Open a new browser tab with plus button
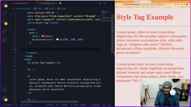The image size is (191, 107). pos(153,2)
